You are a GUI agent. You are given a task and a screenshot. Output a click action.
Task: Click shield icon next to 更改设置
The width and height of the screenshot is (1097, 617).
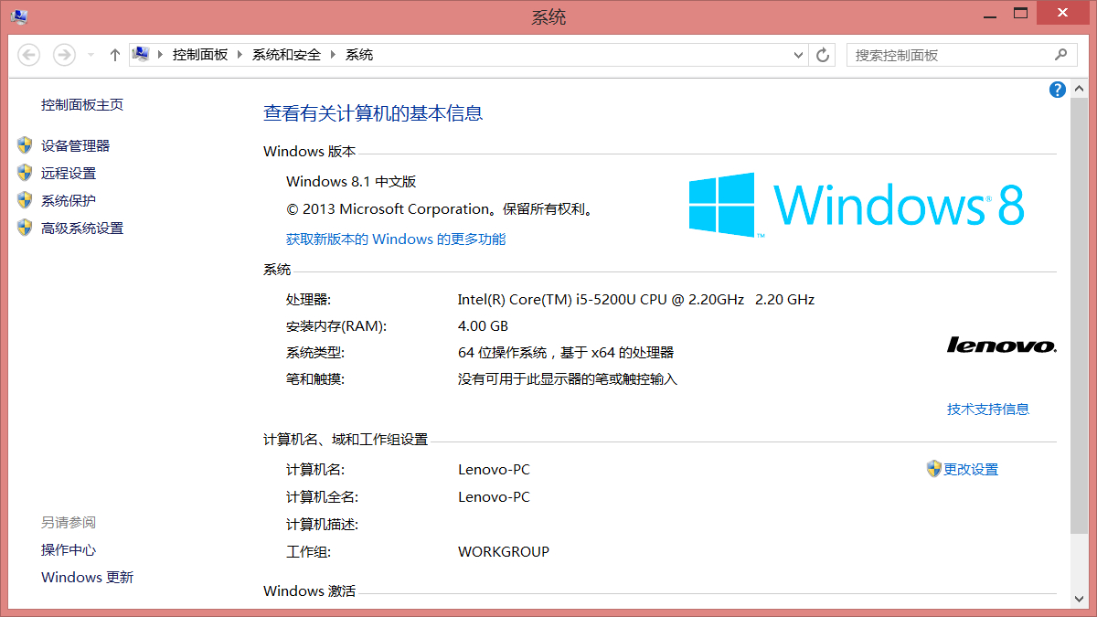click(x=933, y=469)
